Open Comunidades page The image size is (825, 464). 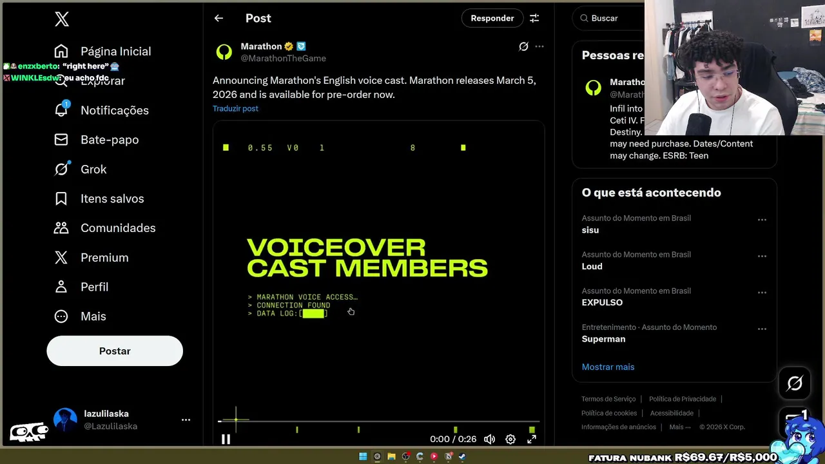(x=104, y=228)
